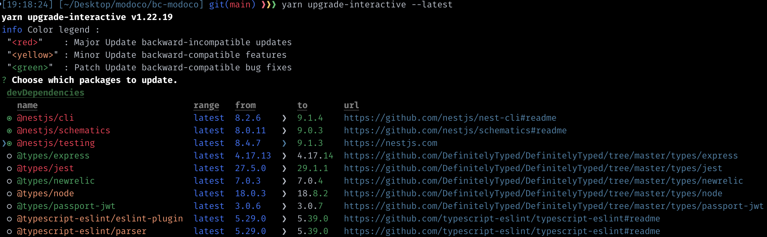Image resolution: width=767 pixels, height=237 pixels.
Task: Click the <green> color legend entry
Action: coord(30,67)
